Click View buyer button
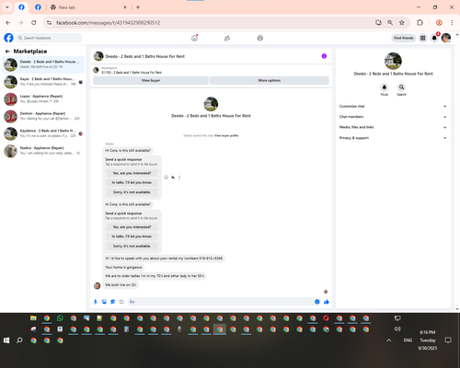The image size is (460, 368). (151, 80)
